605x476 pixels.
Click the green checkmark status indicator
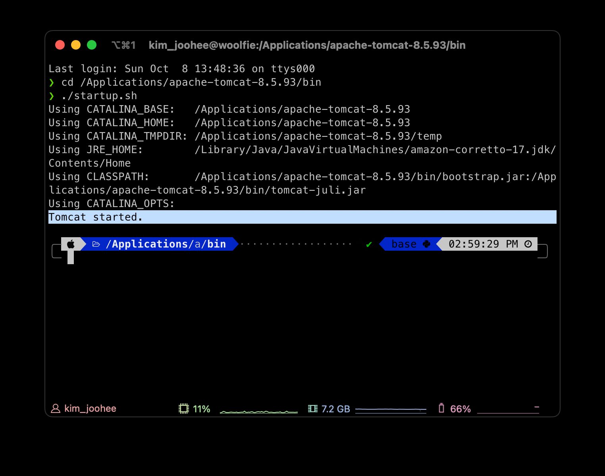point(369,244)
